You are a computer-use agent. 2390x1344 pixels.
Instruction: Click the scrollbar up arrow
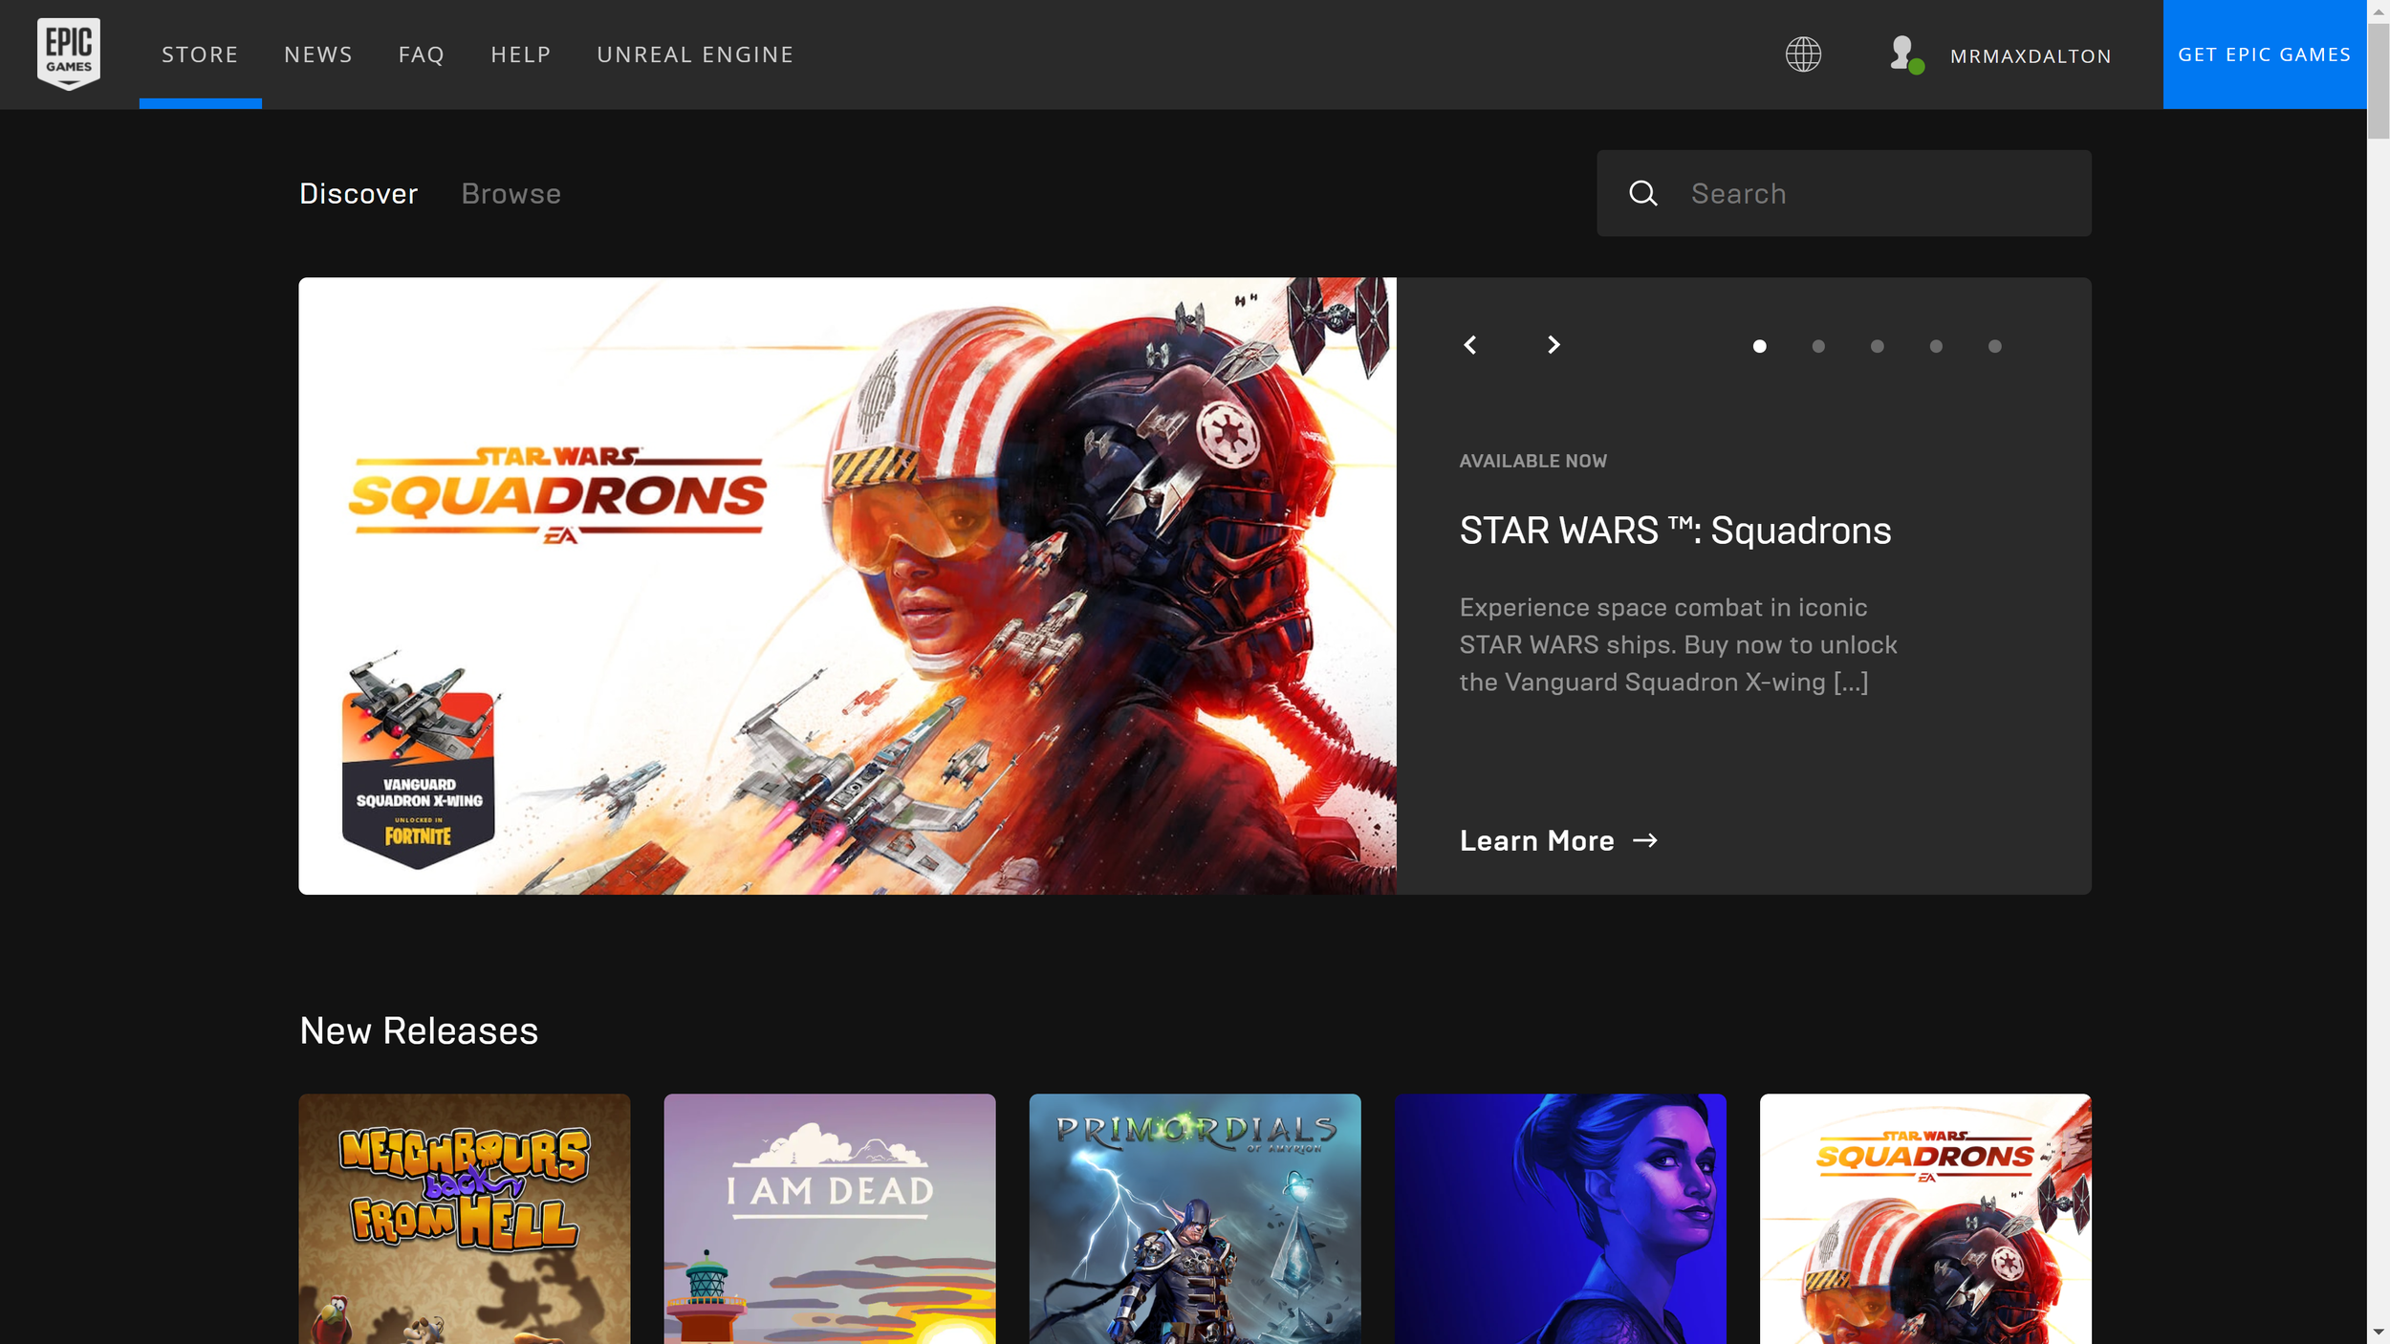(x=2379, y=11)
